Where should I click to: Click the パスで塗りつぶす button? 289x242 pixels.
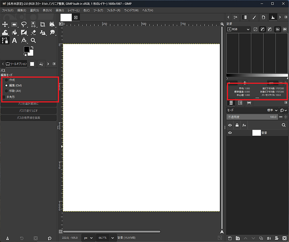(29, 110)
